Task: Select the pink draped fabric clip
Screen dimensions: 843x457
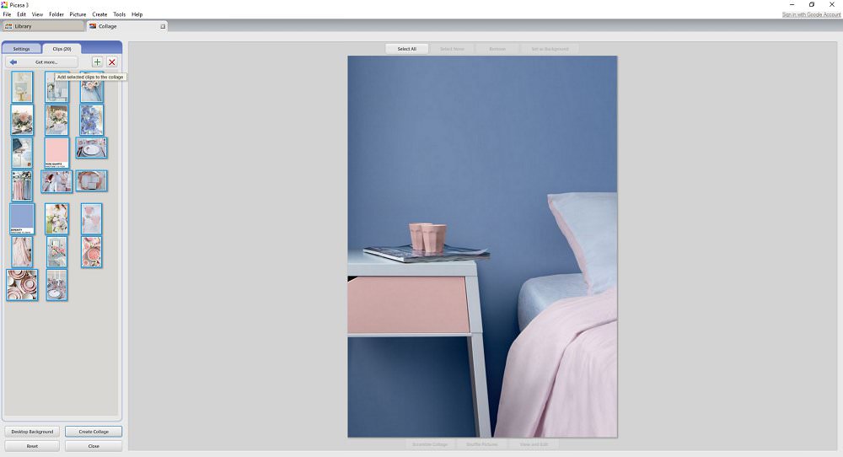Action: pos(22,251)
